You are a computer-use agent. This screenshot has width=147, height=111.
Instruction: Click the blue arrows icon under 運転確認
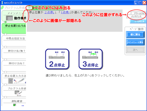coord(23,106)
